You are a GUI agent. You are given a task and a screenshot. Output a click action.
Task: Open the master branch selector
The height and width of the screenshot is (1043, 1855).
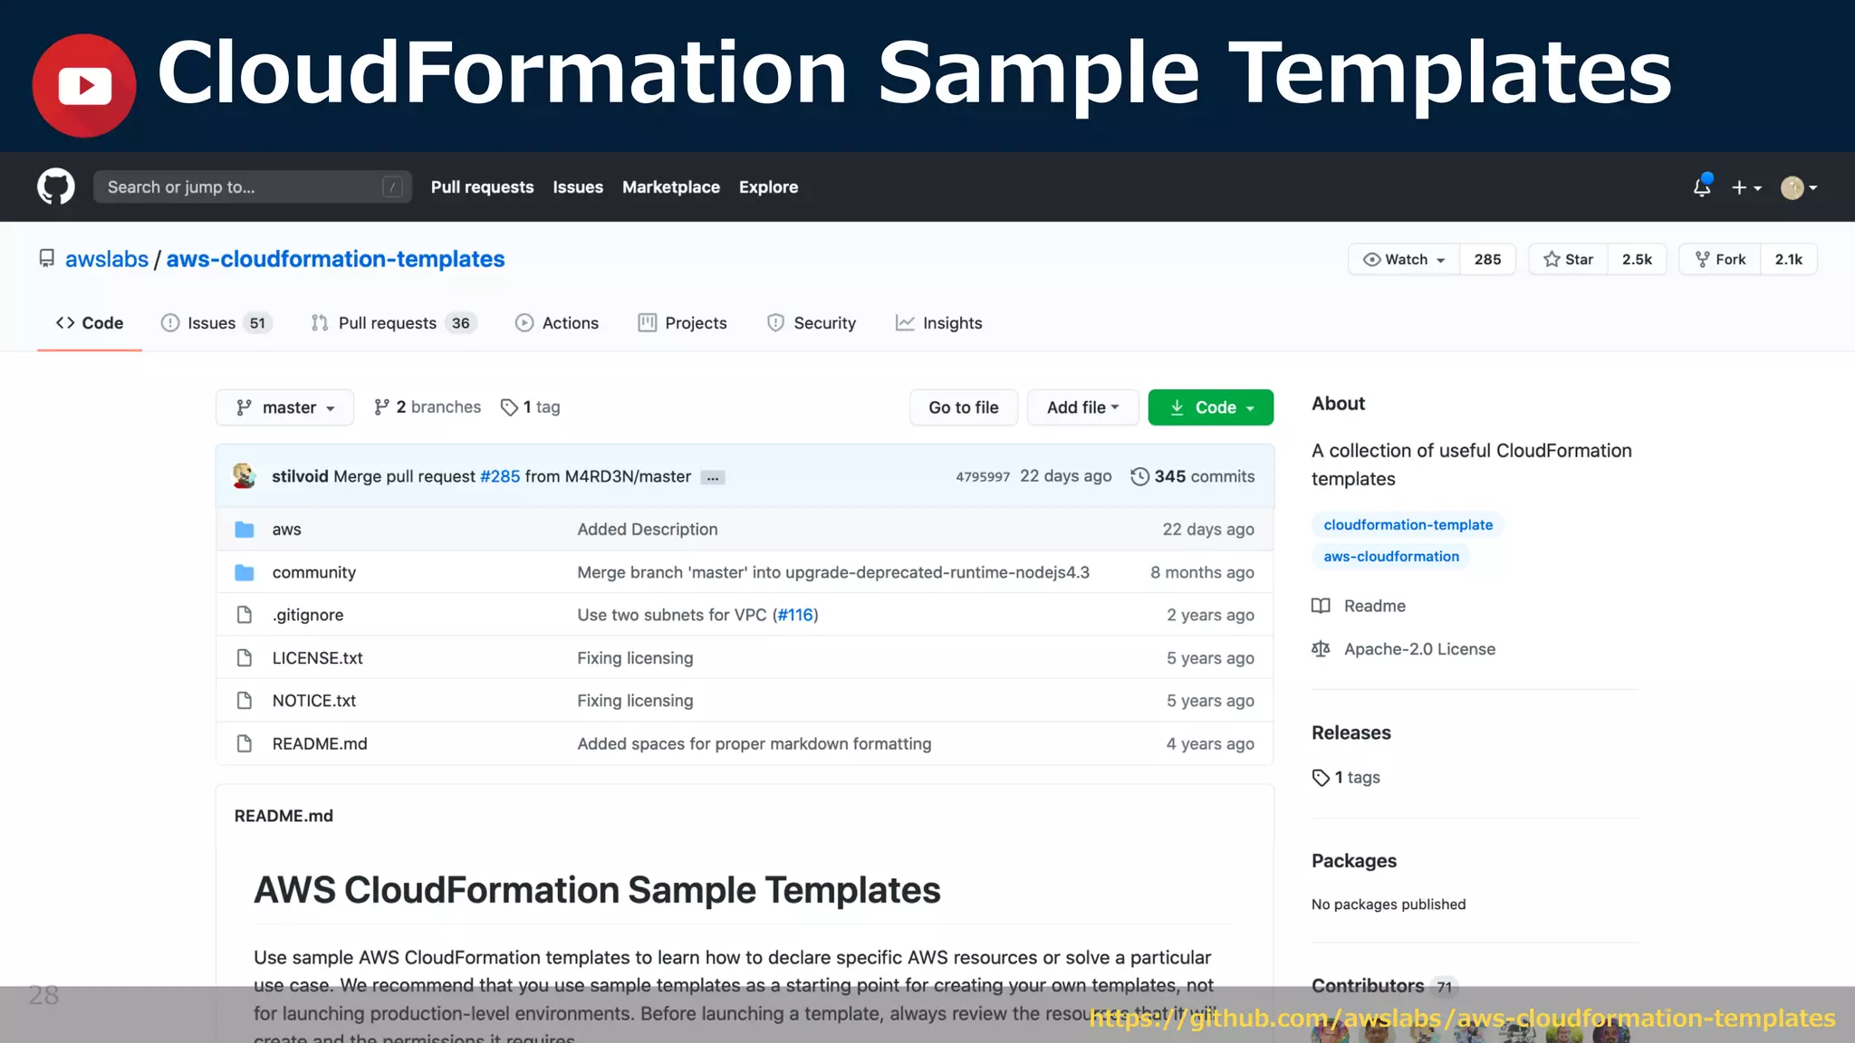(284, 407)
